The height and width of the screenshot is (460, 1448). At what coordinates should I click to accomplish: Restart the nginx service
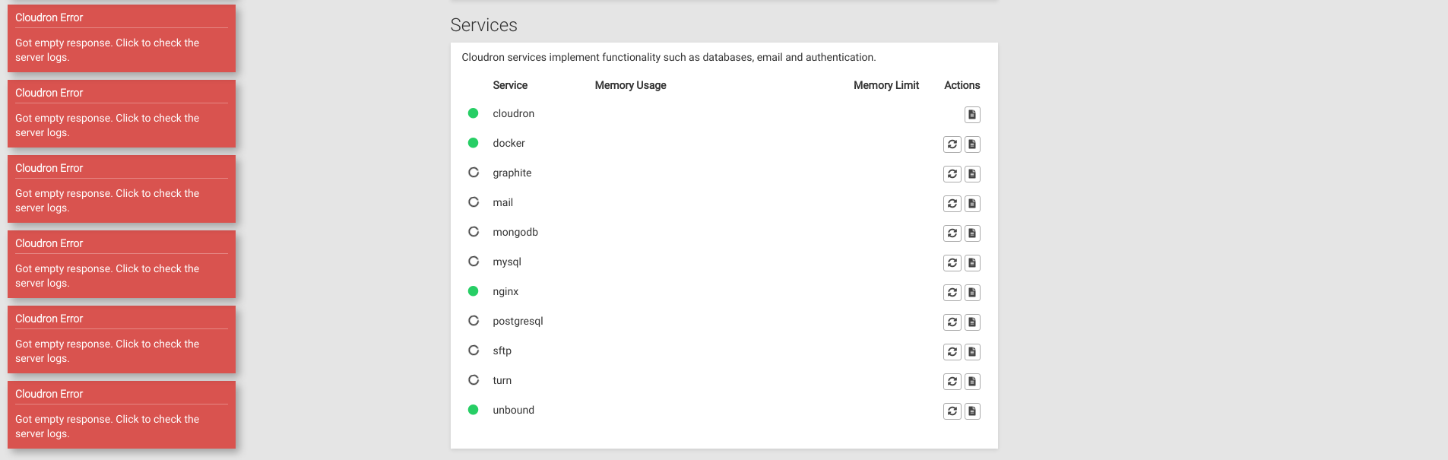pos(952,293)
